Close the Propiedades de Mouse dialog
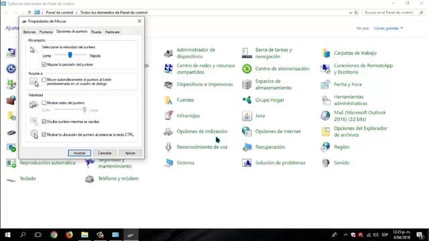The width and height of the screenshot is (429, 241). click(139, 21)
